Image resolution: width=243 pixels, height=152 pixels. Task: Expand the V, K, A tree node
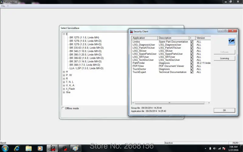coord(64,85)
